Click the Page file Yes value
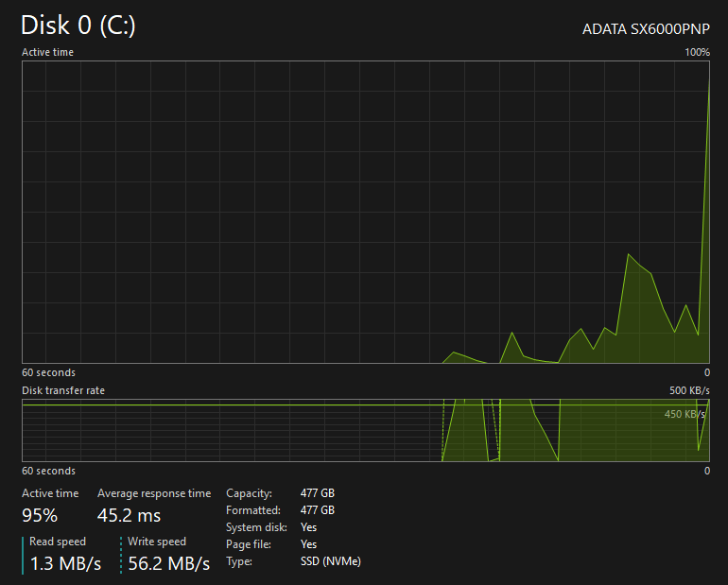728x585 pixels. pos(309,544)
